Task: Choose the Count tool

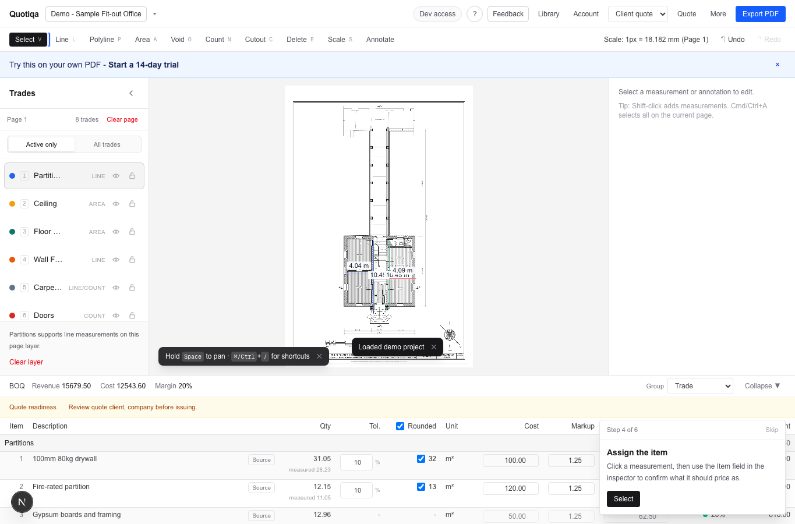Action: tap(218, 40)
